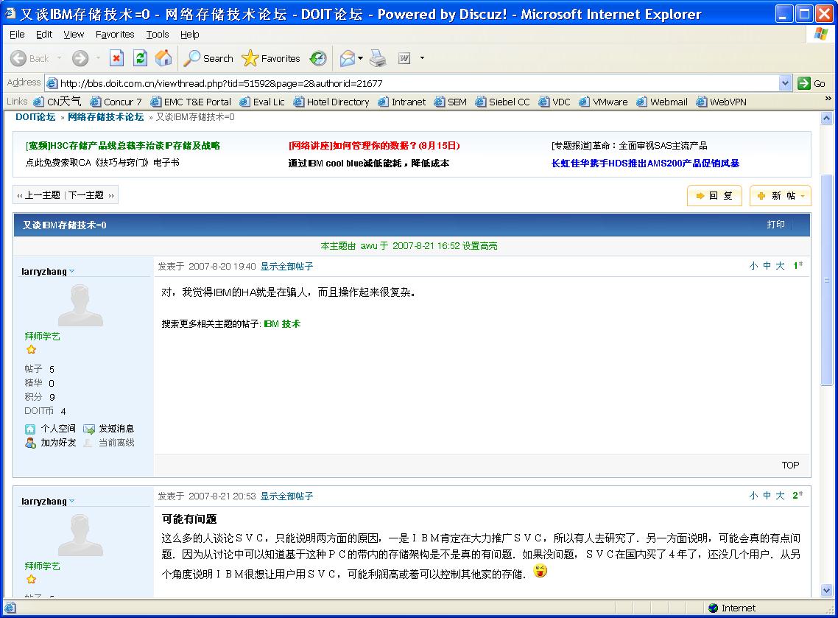Refresh the page with green arrows icon

coord(140,58)
